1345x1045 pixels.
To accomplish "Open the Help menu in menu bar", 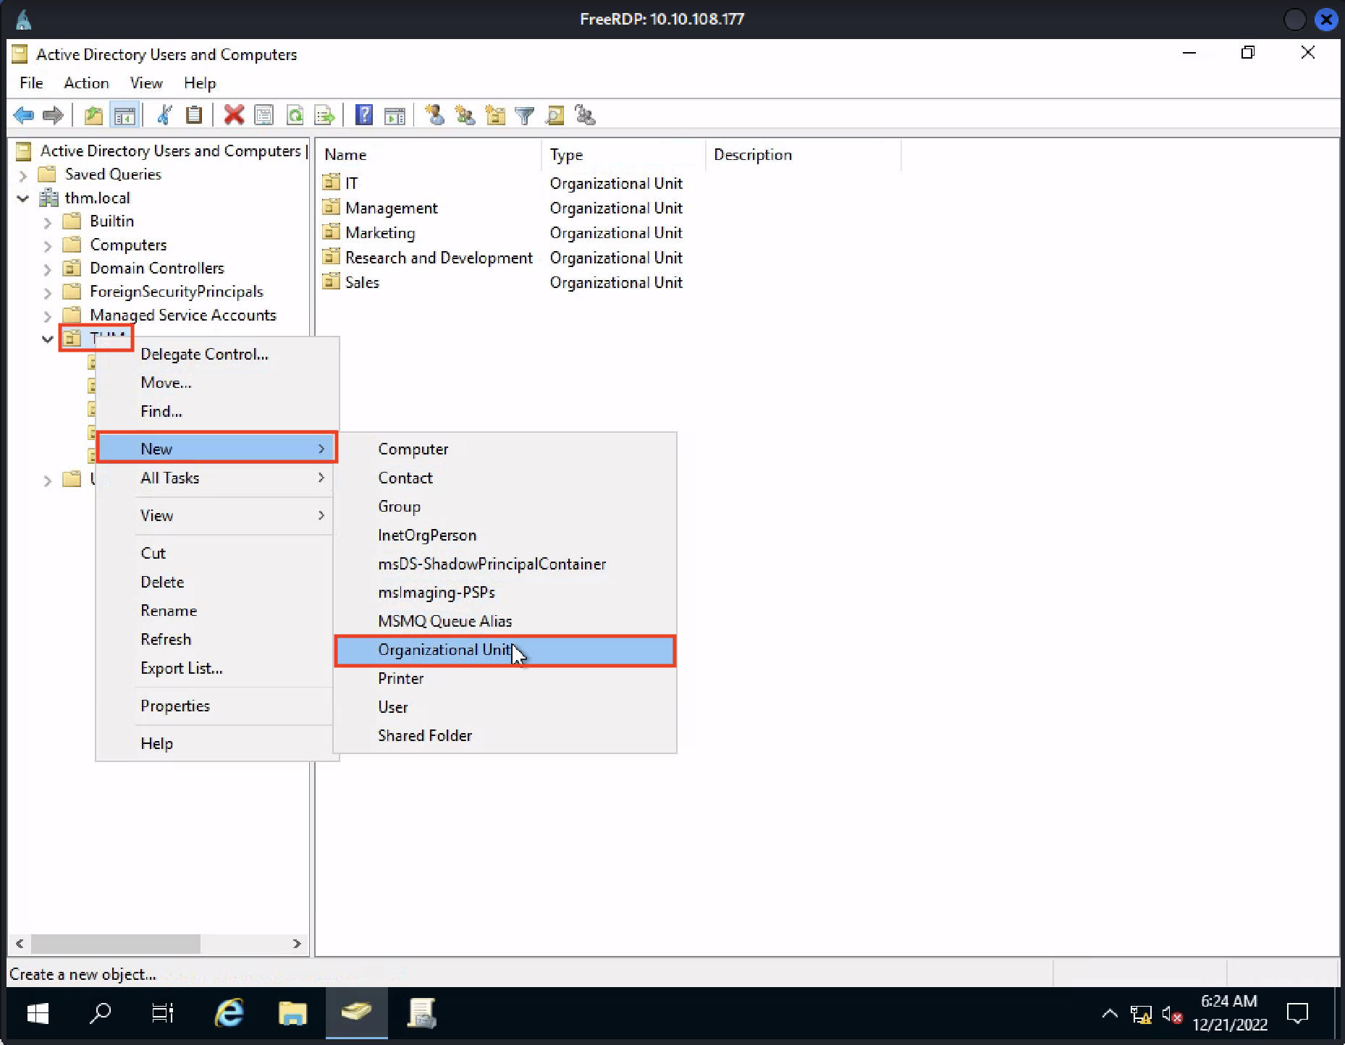I will point(200,83).
